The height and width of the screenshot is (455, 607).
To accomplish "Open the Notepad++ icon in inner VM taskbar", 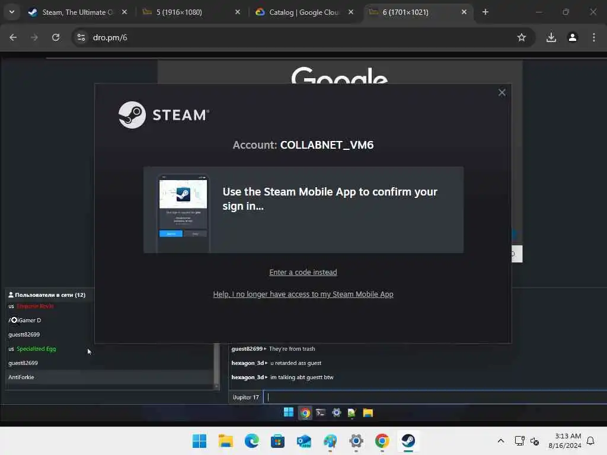I will (352, 413).
